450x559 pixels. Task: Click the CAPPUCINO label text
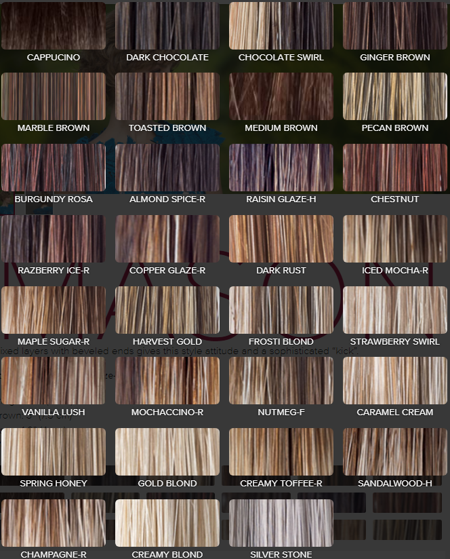54,58
